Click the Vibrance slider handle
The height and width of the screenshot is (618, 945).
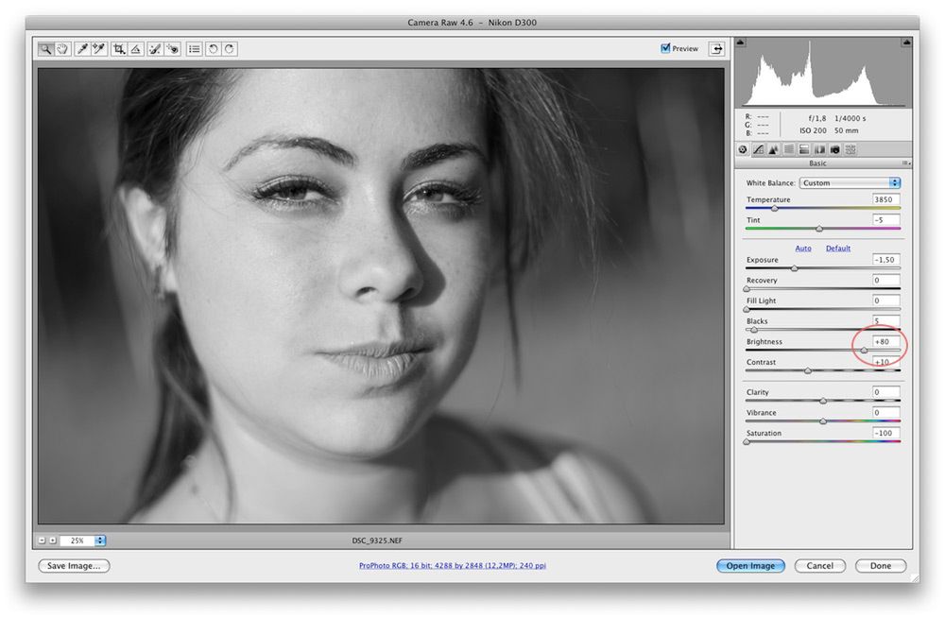click(823, 421)
